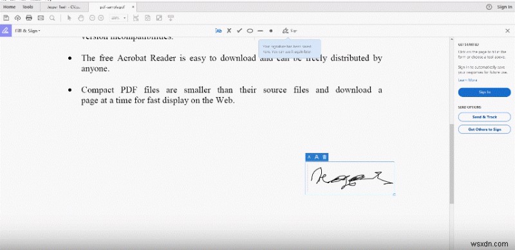Click the Help question mark icon

pos(489,7)
